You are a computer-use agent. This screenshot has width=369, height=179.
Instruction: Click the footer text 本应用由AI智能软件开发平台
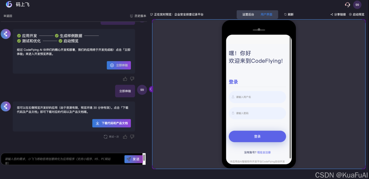click(x=257, y=162)
